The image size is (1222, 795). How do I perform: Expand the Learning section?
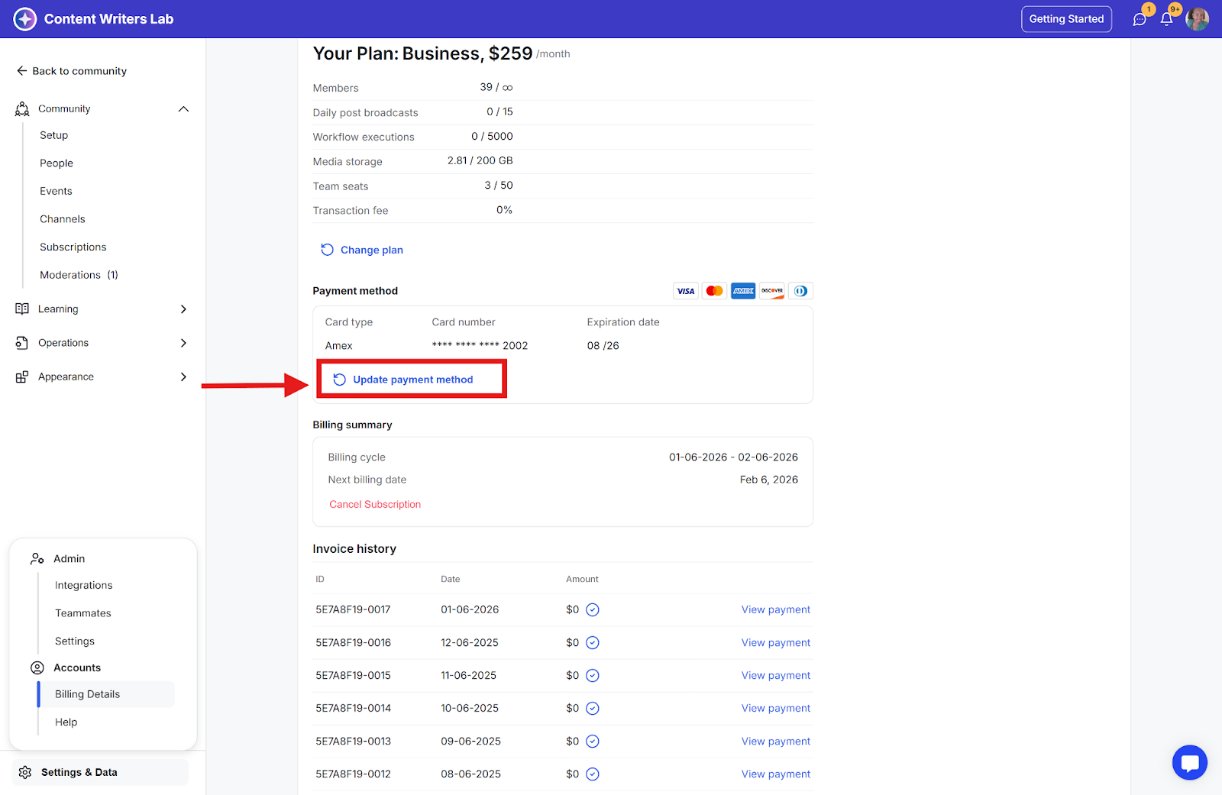coord(183,309)
